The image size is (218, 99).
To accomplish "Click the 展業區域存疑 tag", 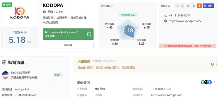I will pyautogui.click(x=79, y=18).
